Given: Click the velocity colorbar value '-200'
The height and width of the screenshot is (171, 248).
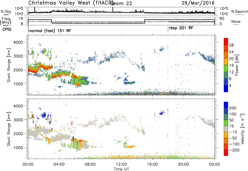Looking at the screenshot, I should [x=234, y=150].
